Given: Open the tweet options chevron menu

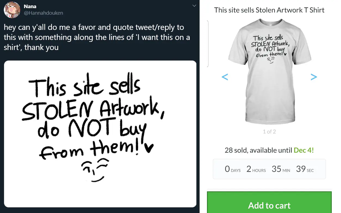Looking at the screenshot, I should pos(194,6).
